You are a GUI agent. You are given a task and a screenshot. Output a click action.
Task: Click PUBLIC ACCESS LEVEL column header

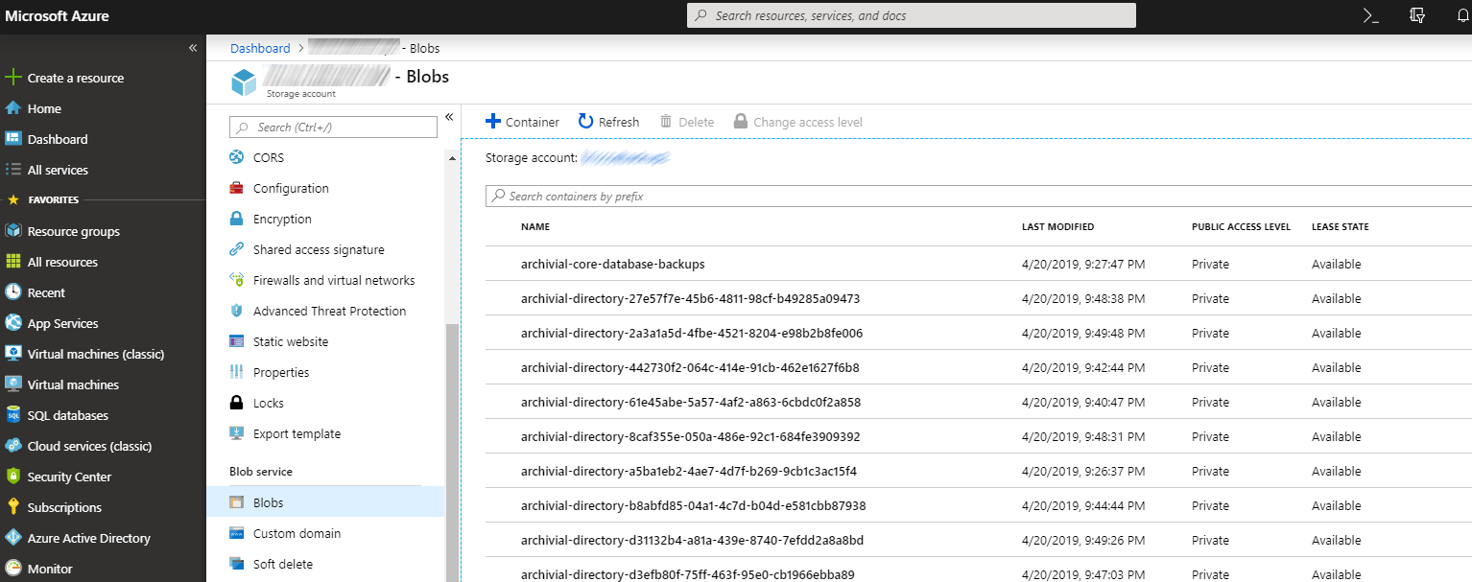click(1241, 227)
